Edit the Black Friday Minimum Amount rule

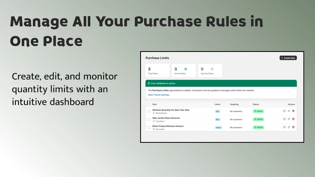[289, 127]
